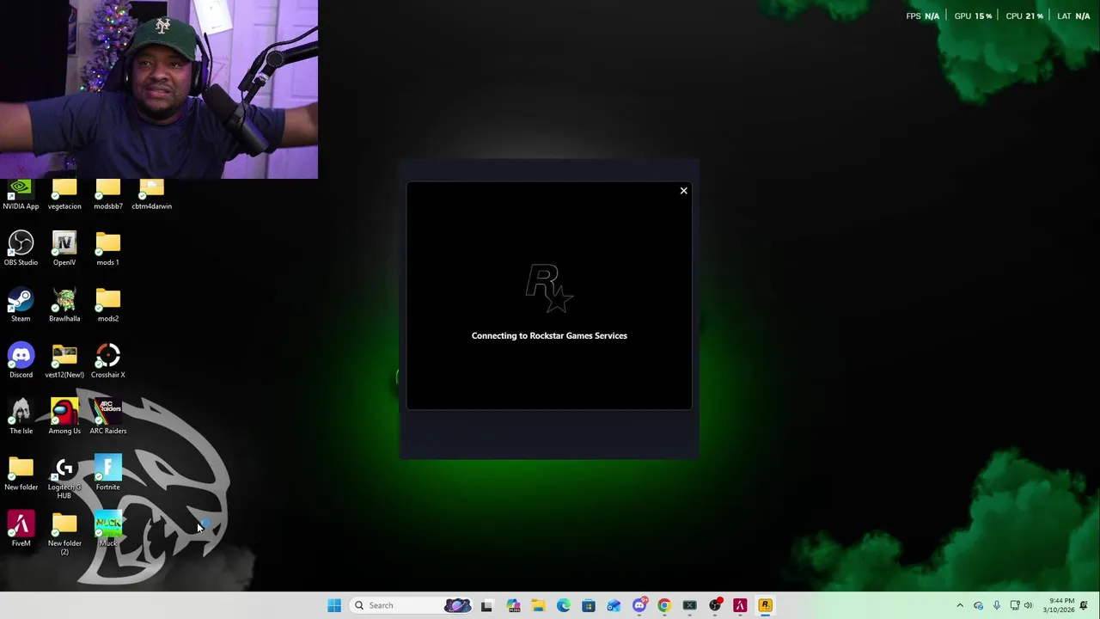Launch Among Us desktop shortcut

[64, 417]
